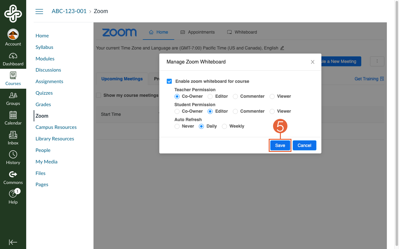Open History clock icon
The width and height of the screenshot is (399, 249).
(13, 154)
